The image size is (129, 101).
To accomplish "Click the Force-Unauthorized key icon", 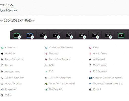I will tap(46, 59).
